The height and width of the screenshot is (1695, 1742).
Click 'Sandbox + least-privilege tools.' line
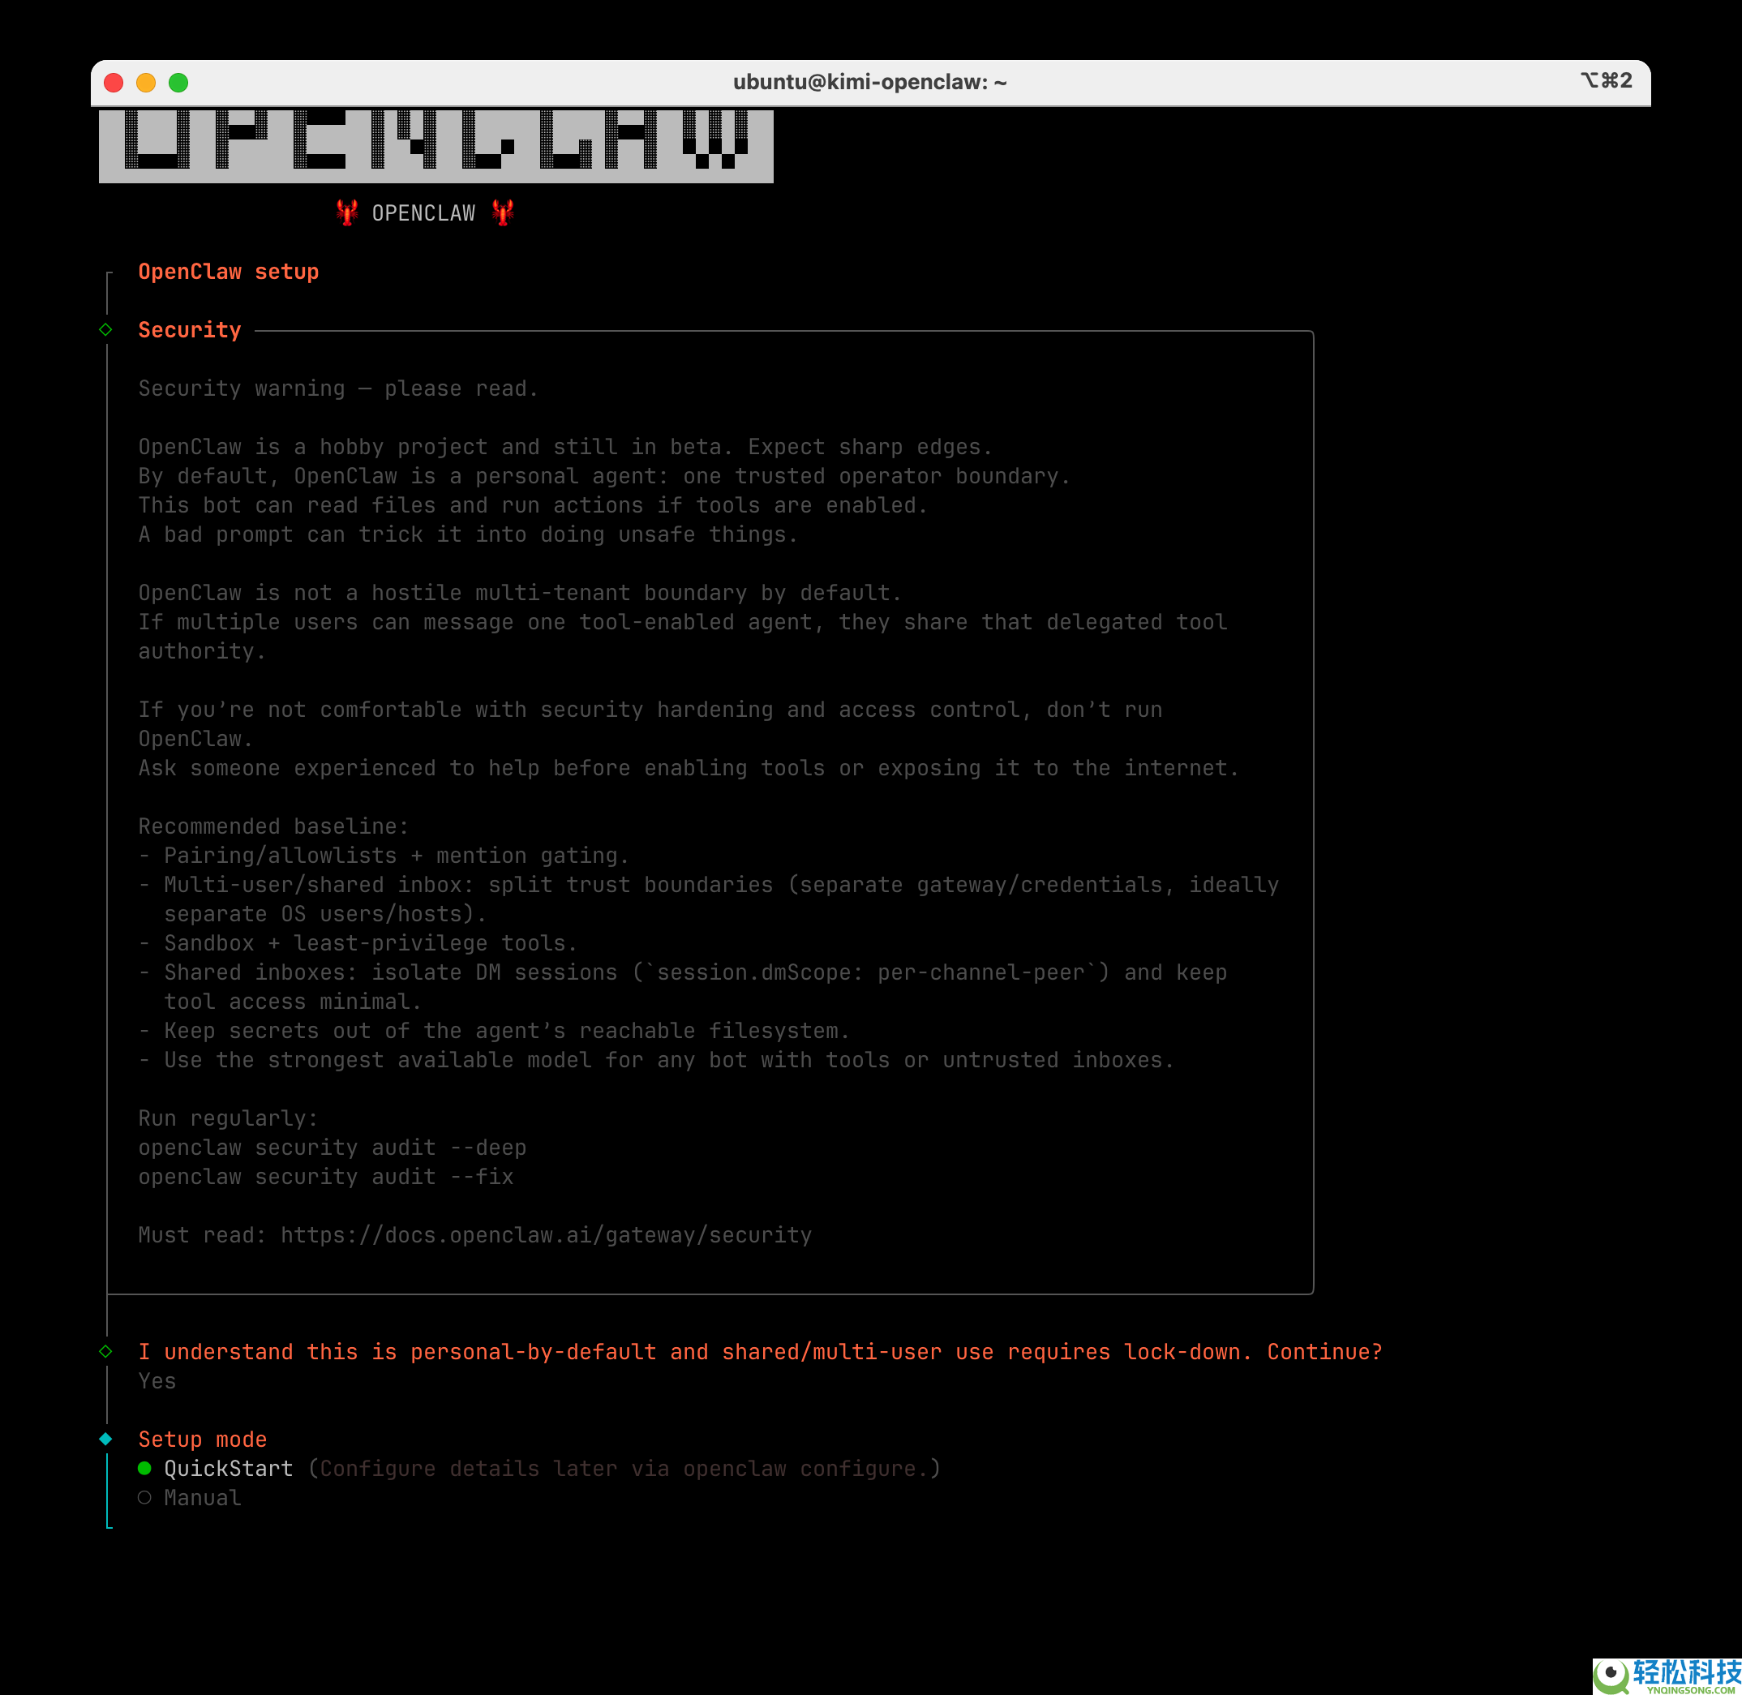(358, 942)
